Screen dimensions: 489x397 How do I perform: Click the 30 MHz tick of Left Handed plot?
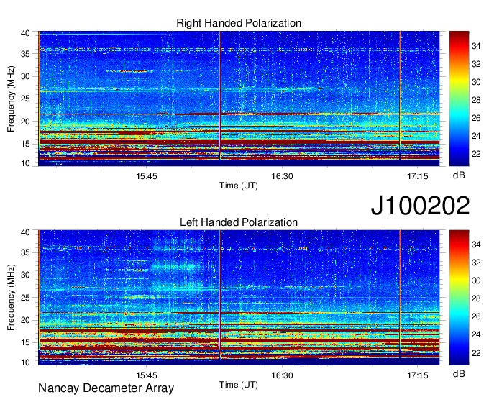click(25, 275)
